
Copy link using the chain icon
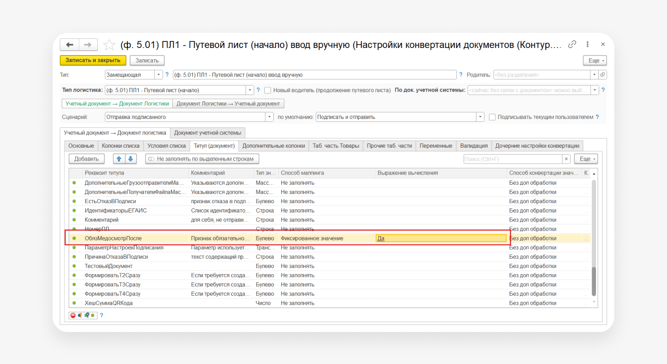[x=572, y=44]
